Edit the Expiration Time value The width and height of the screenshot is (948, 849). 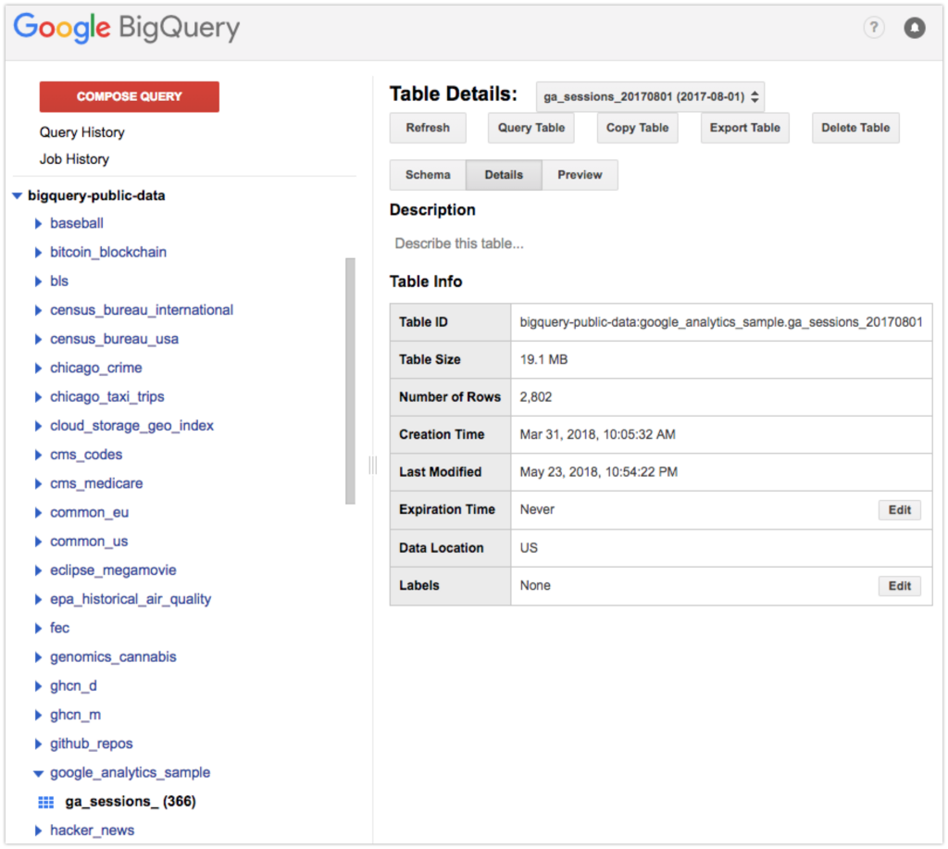tap(900, 510)
